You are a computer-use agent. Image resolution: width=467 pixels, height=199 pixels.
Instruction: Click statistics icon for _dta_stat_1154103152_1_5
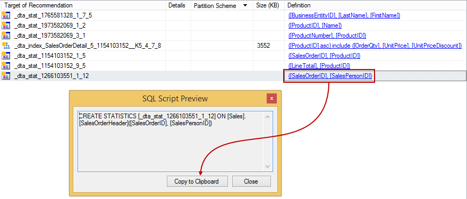click(6, 56)
